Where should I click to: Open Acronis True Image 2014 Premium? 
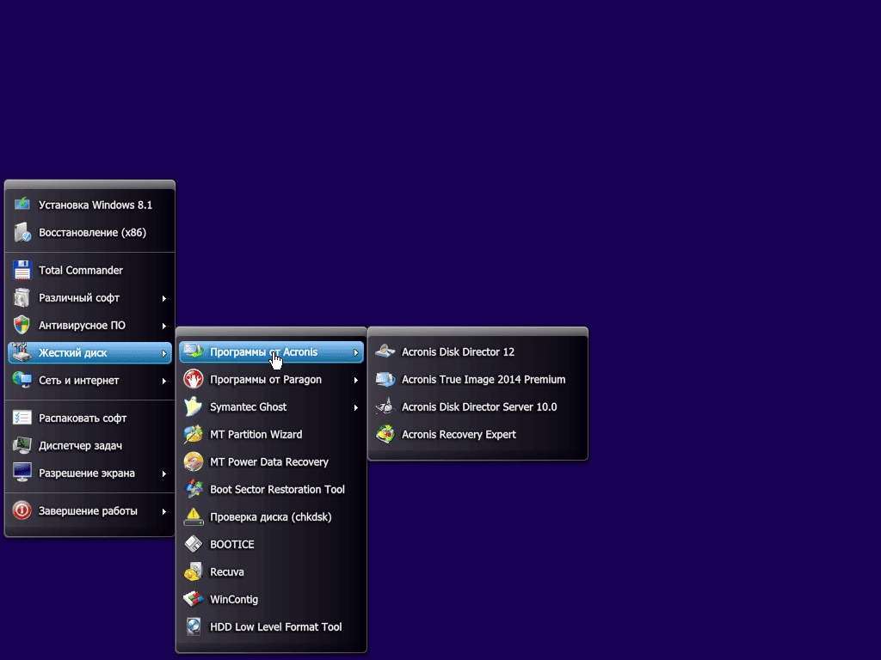tap(477, 379)
